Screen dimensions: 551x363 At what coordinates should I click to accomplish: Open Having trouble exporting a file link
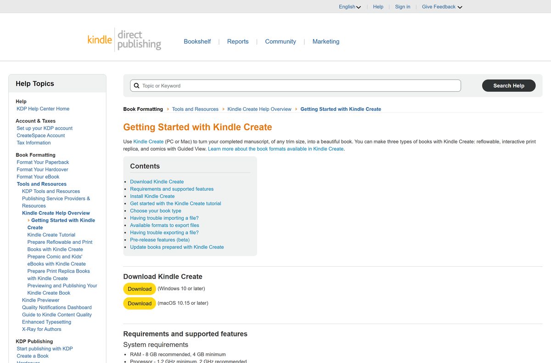click(x=164, y=232)
